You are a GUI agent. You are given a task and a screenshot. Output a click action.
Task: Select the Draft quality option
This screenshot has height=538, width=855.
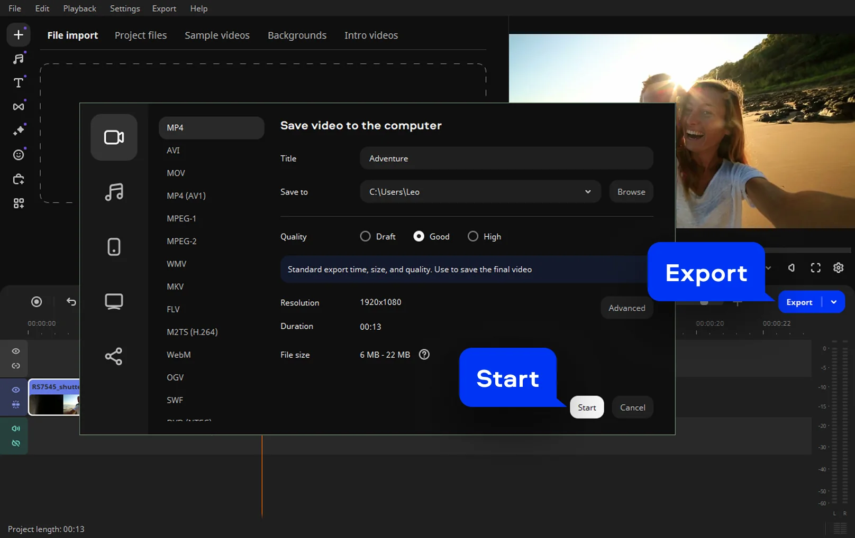point(366,236)
